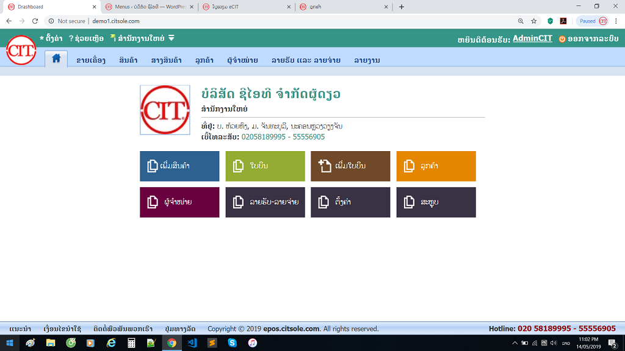Click the browser back arrow
This screenshot has width=625, height=351.
click(9, 21)
